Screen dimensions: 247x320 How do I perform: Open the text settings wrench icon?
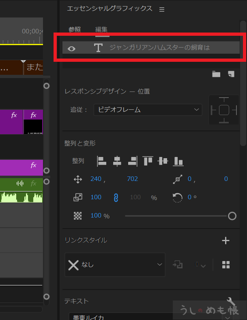click(231, 301)
